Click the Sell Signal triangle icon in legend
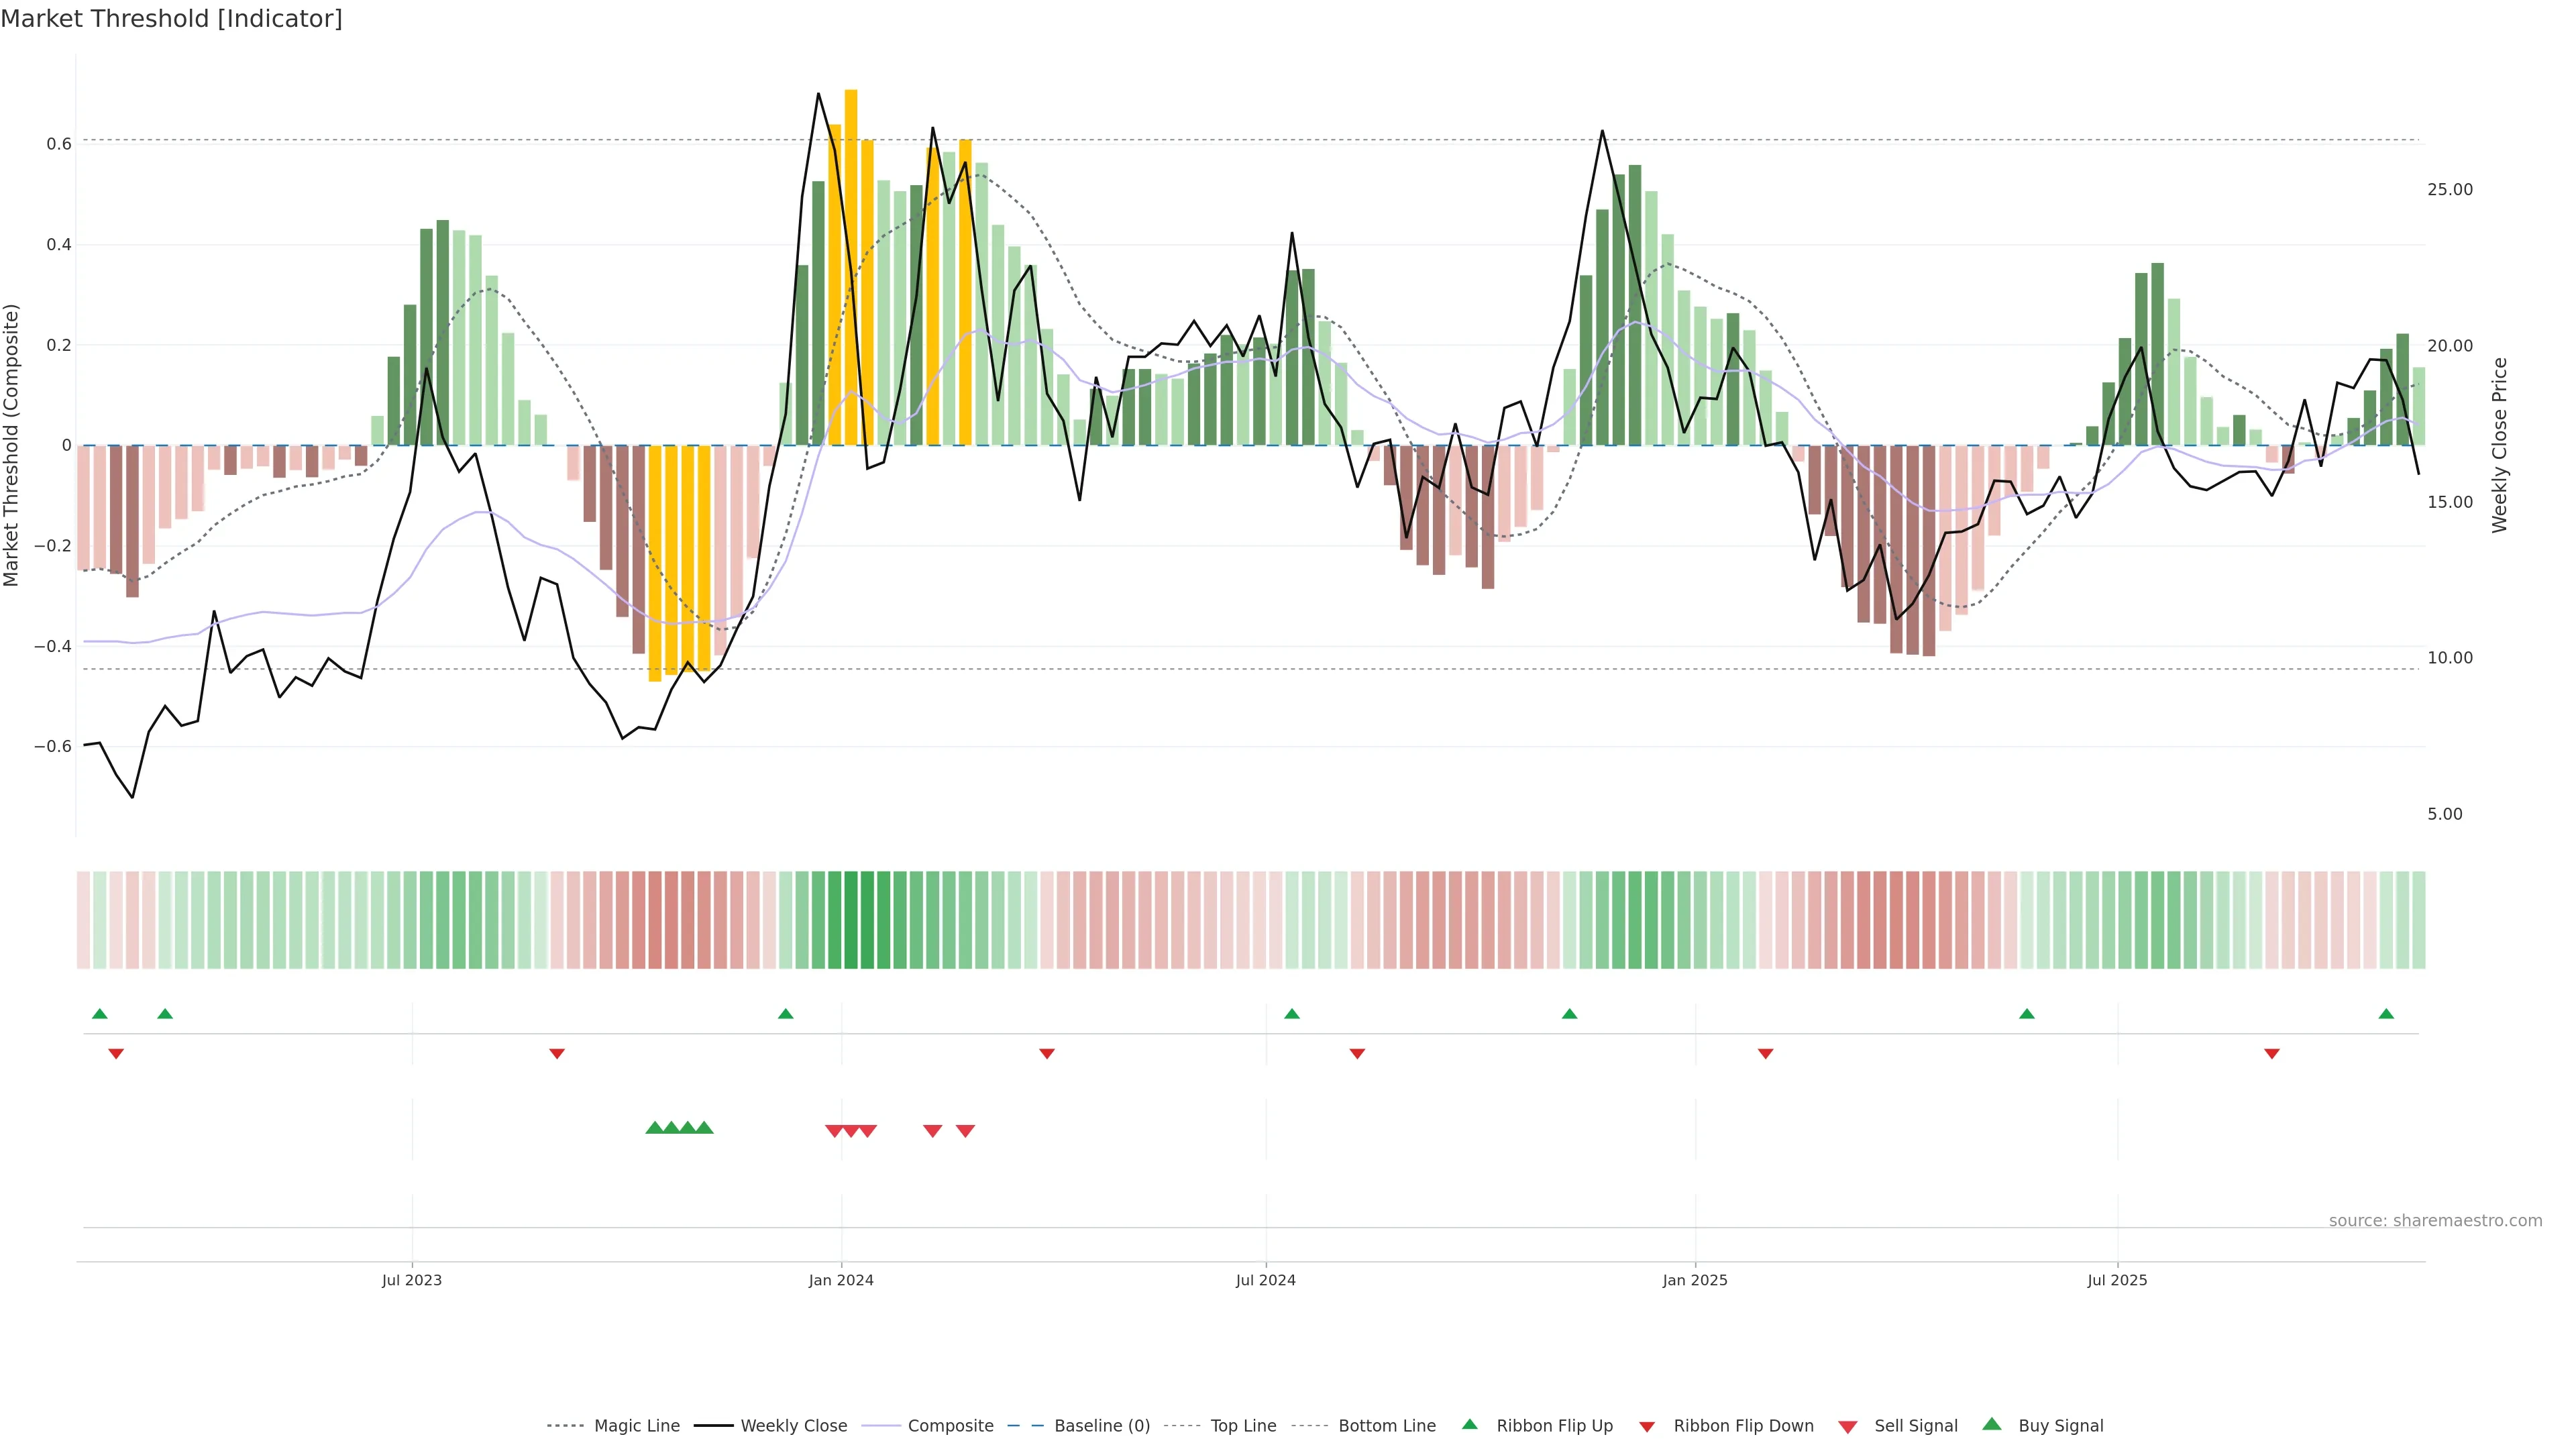Screen dimensions: 2576x1449 point(1848,1426)
